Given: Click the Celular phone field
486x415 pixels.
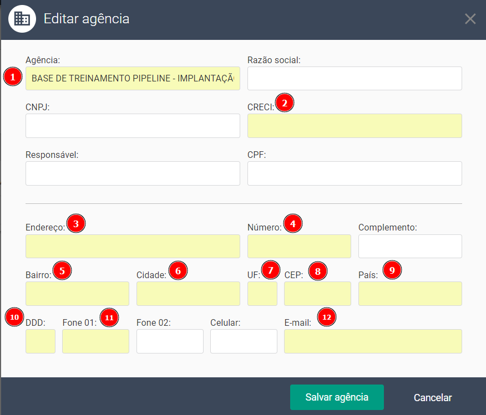Looking at the screenshot, I should [x=244, y=341].
